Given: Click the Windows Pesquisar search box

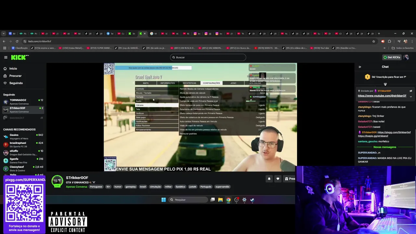Looking at the screenshot, I should coord(188,200).
